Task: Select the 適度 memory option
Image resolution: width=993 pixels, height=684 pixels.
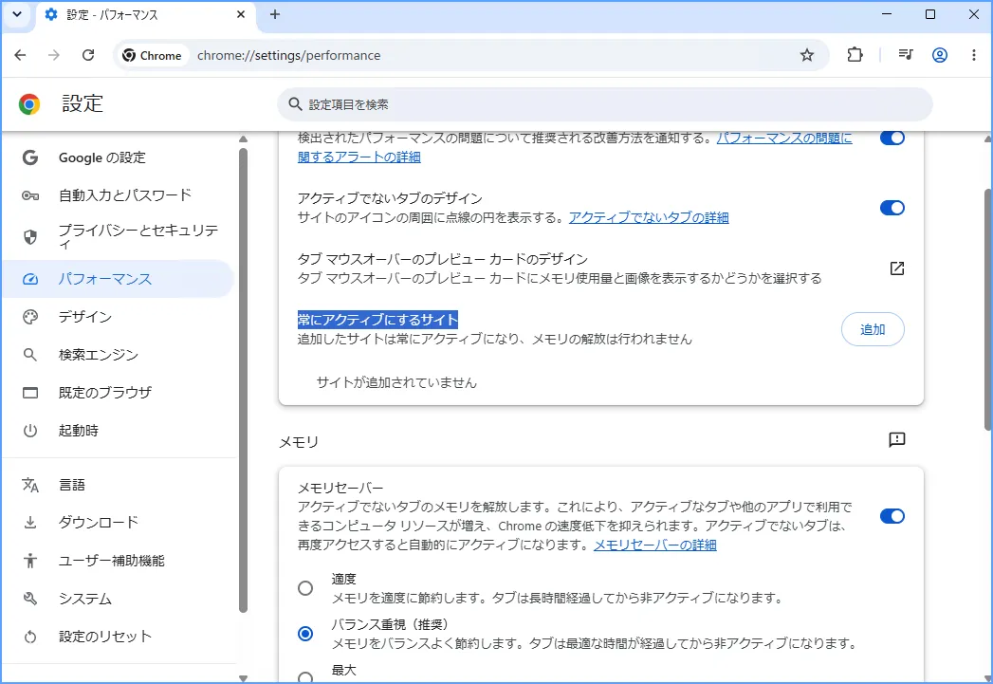Action: [305, 588]
